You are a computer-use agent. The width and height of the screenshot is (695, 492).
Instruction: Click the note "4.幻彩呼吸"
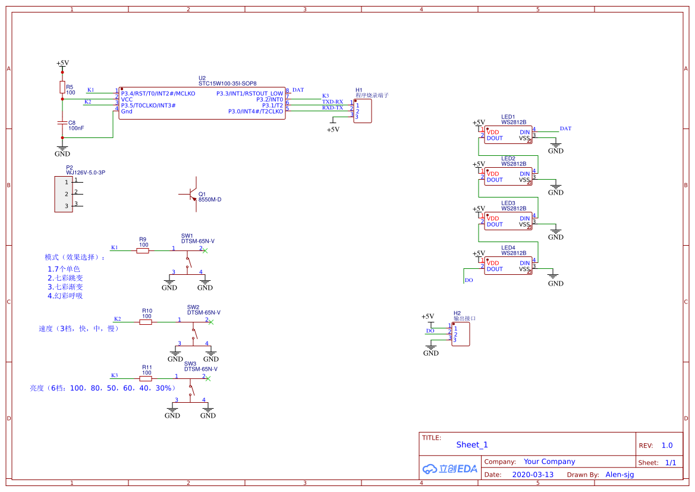tap(65, 296)
